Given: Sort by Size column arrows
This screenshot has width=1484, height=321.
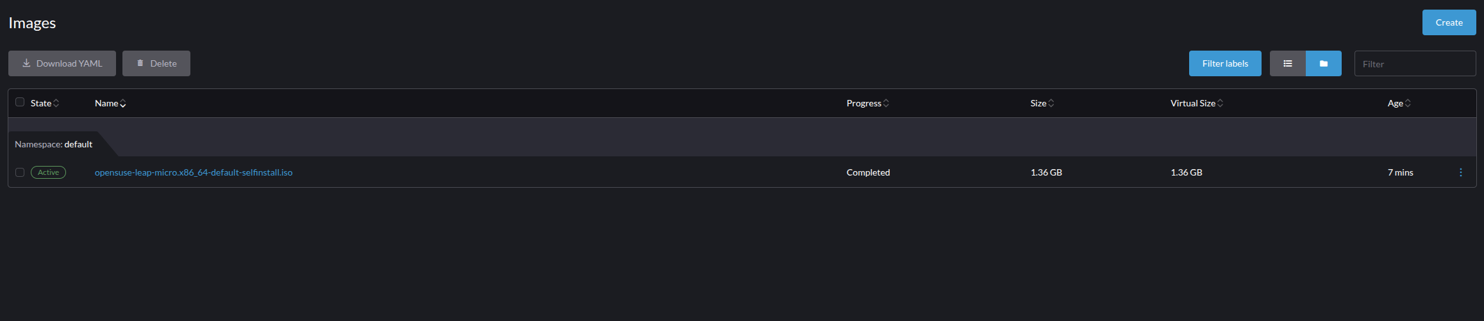Looking at the screenshot, I should (1051, 103).
